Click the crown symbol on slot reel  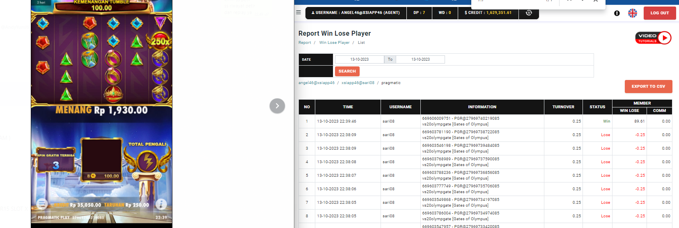113,93
